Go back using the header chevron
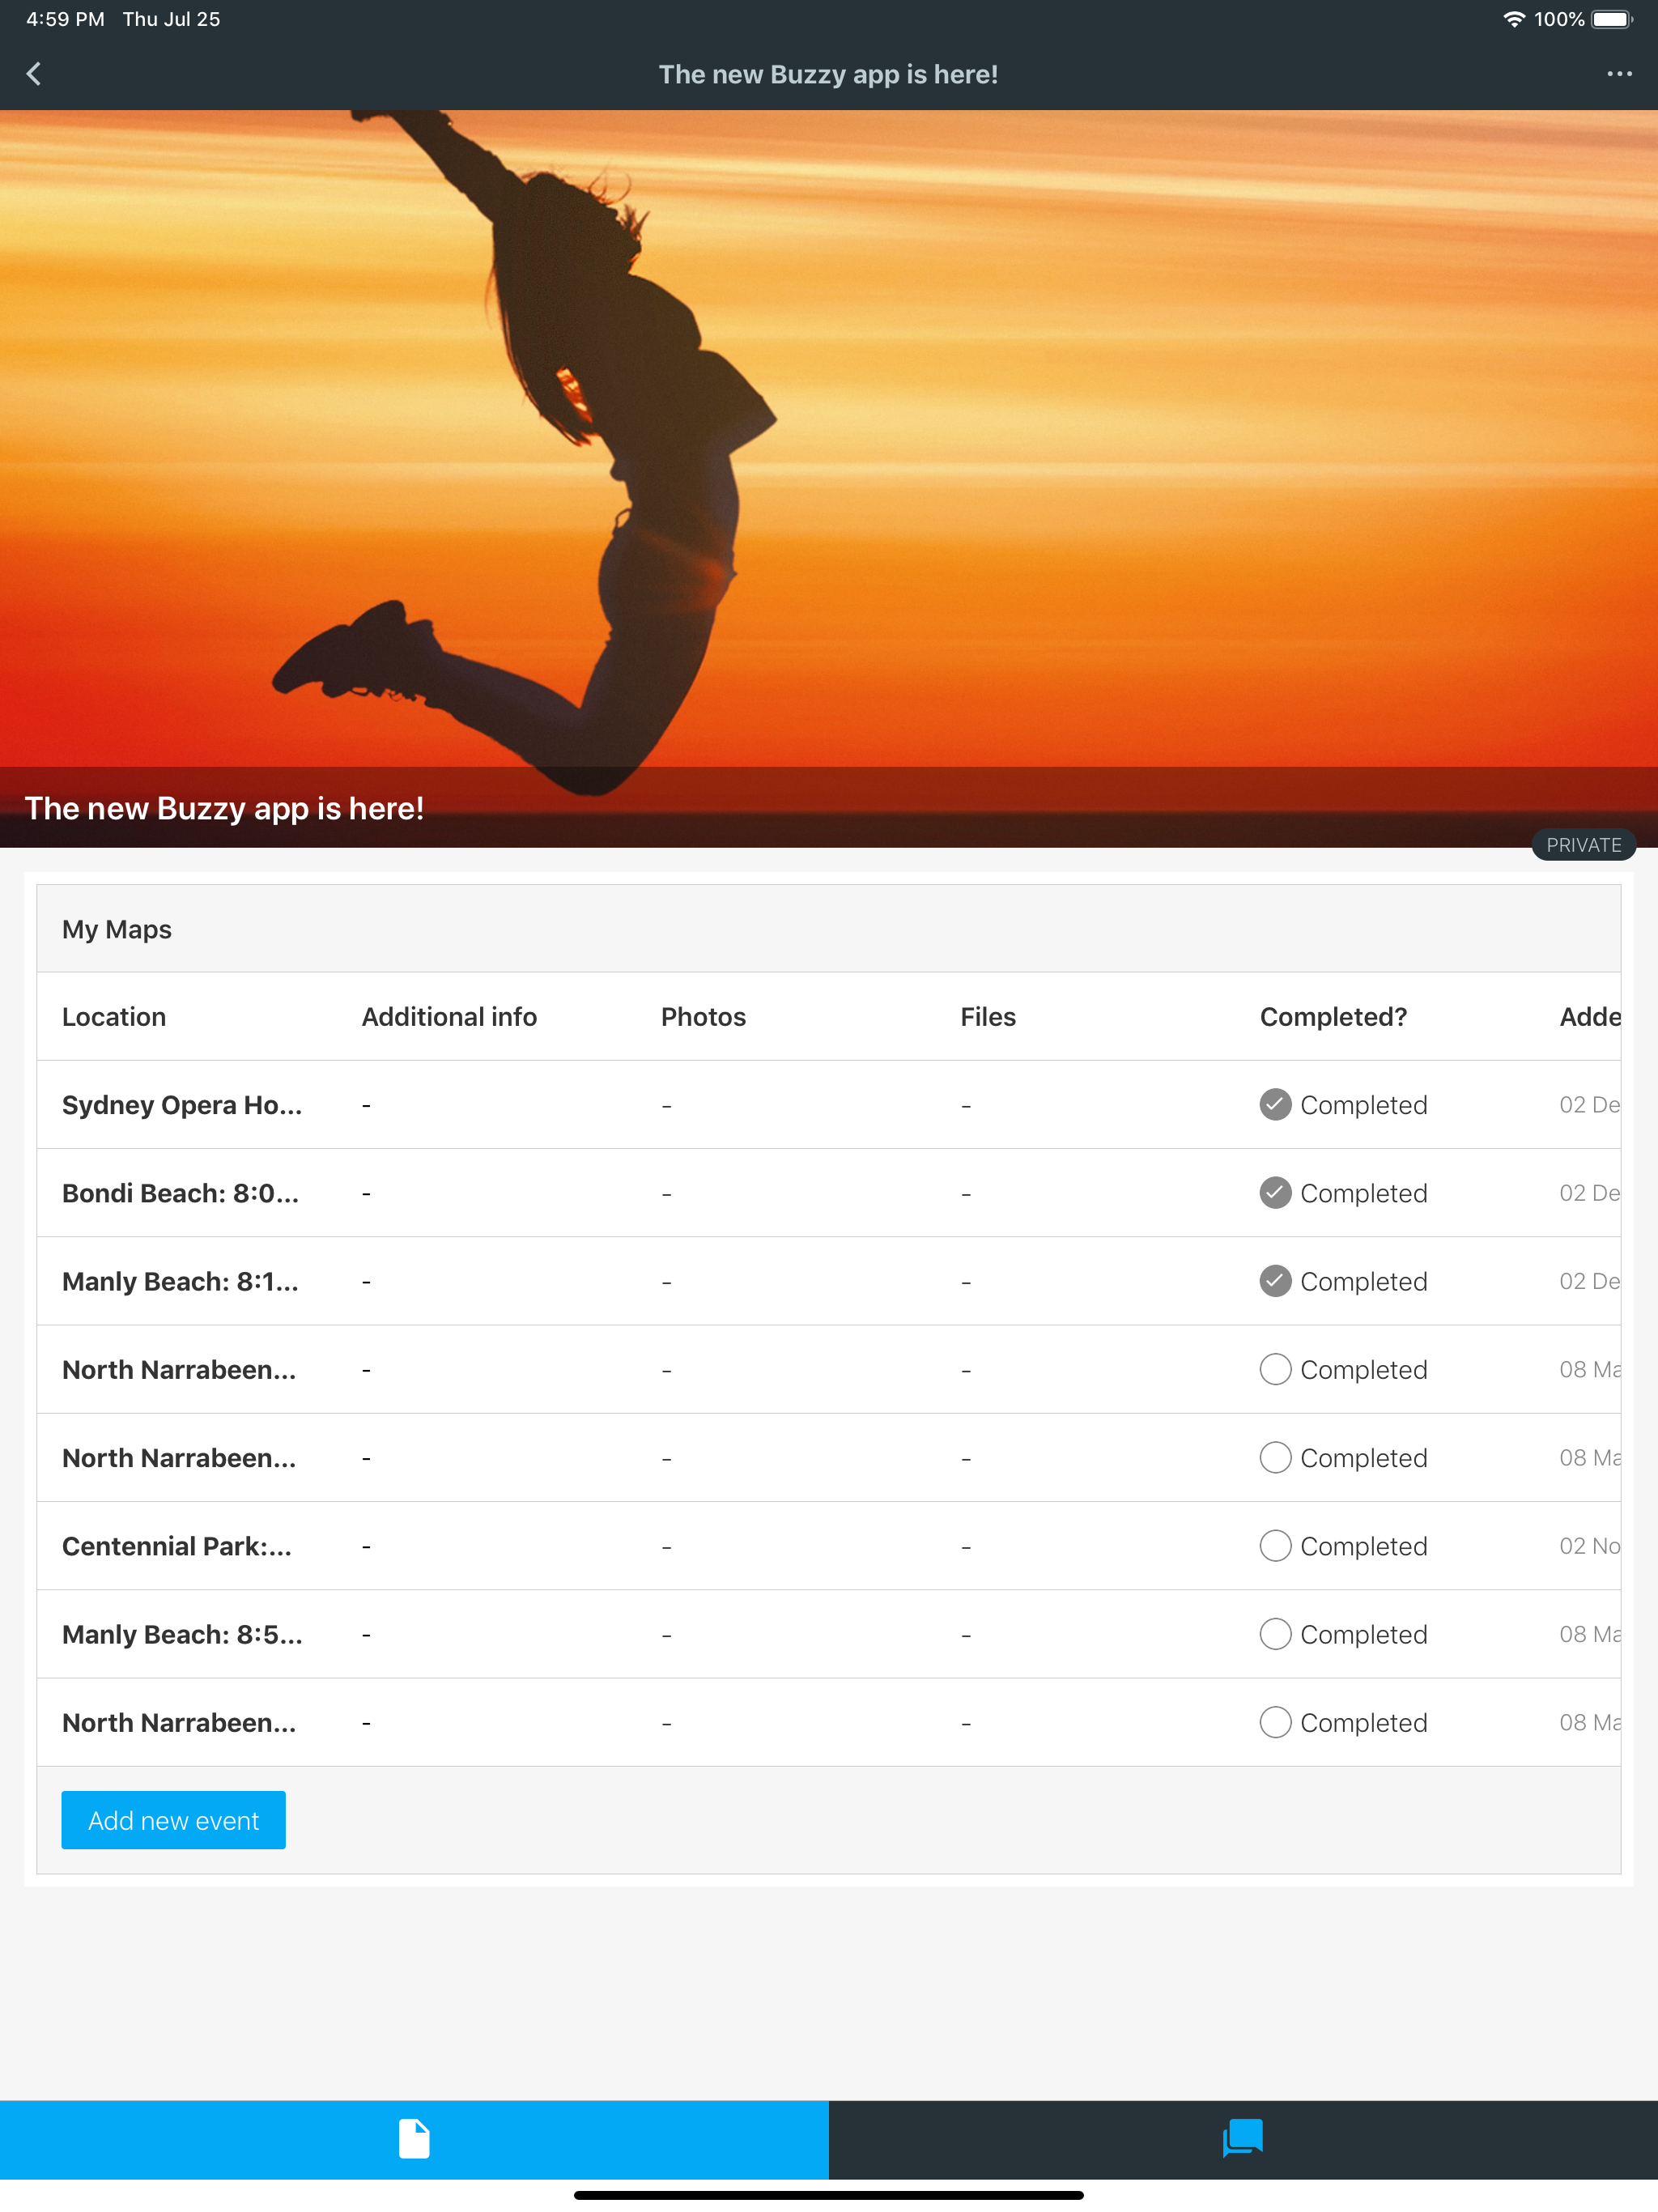1658x2212 pixels. 34,74
